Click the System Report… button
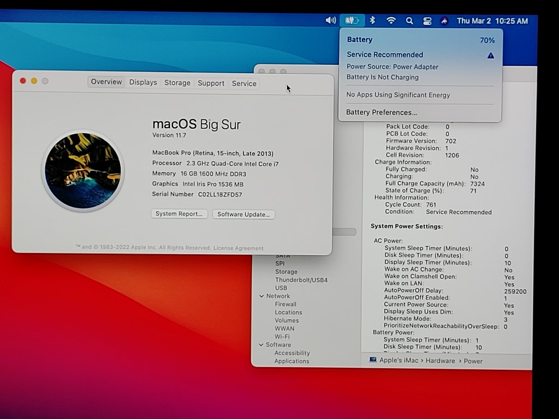Viewport: 559px width, 419px height. [179, 214]
